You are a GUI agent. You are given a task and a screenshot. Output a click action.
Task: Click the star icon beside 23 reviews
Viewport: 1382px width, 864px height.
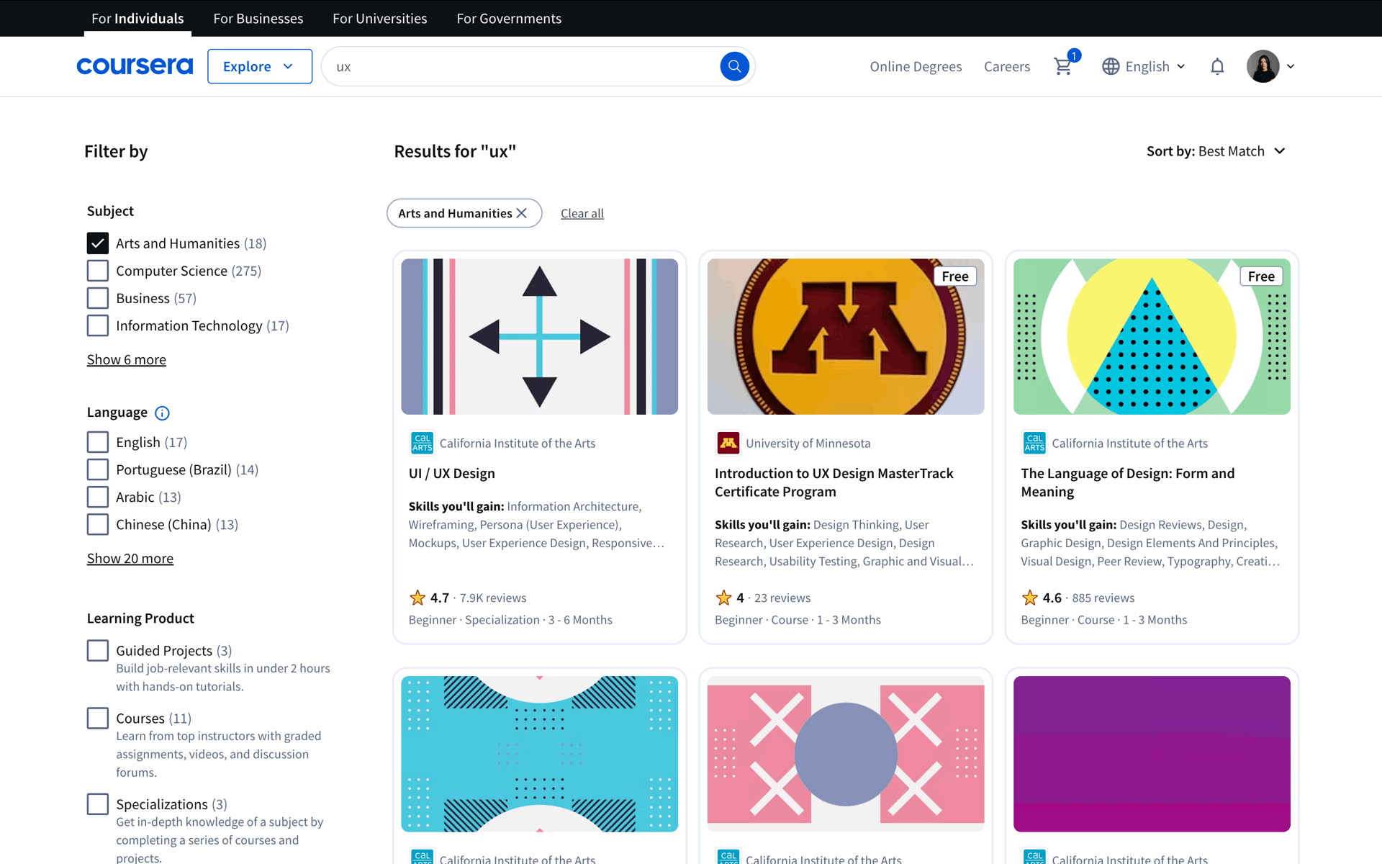point(723,598)
